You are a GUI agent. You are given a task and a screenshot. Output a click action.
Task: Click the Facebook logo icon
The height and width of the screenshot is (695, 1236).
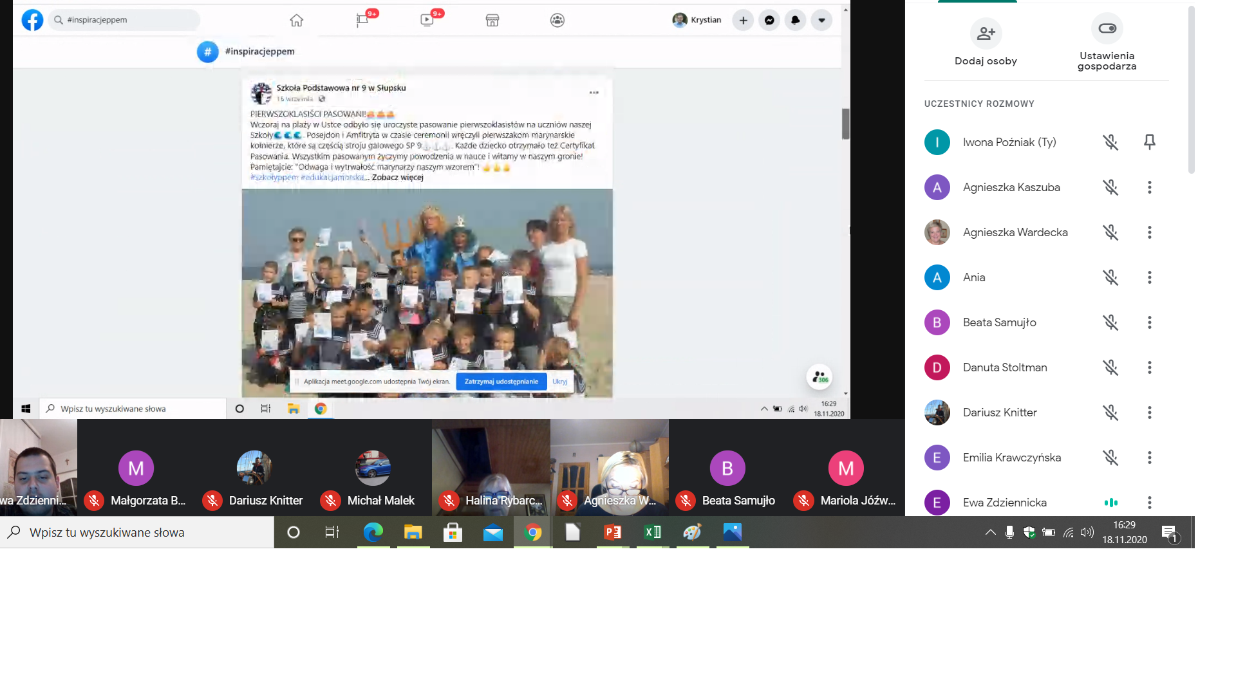32,20
